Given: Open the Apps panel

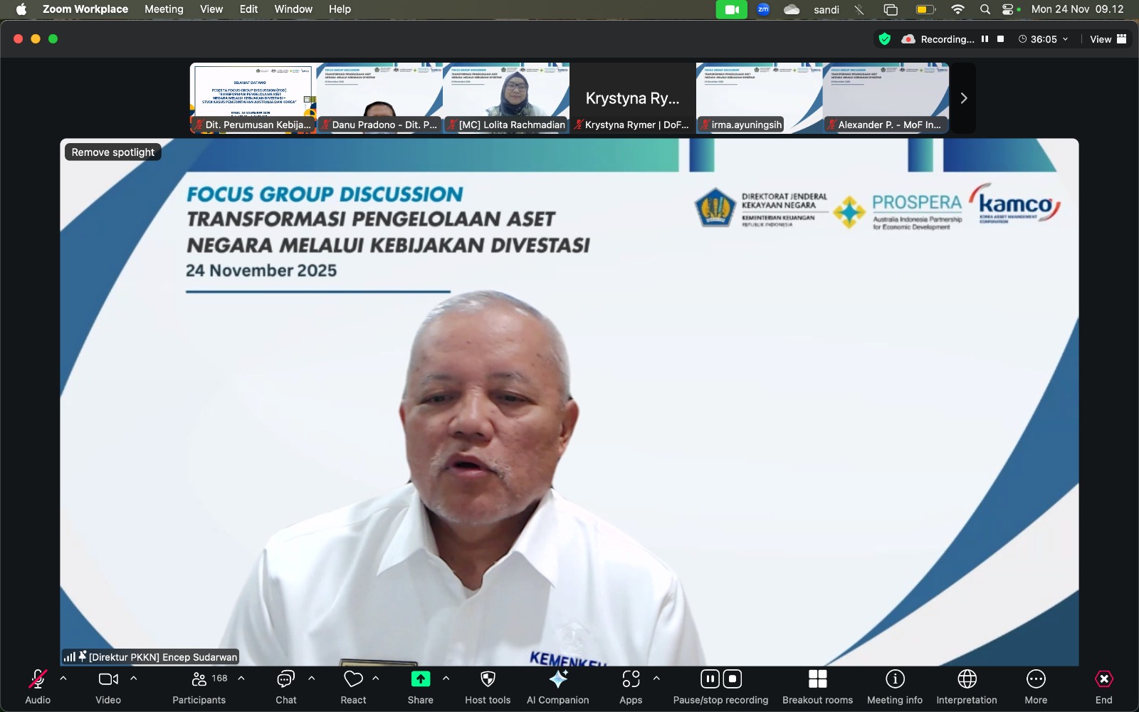Looking at the screenshot, I should click(631, 680).
